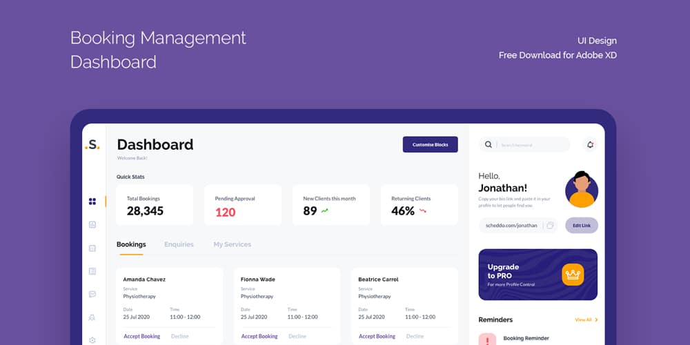Open notifications bell icon

(590, 144)
